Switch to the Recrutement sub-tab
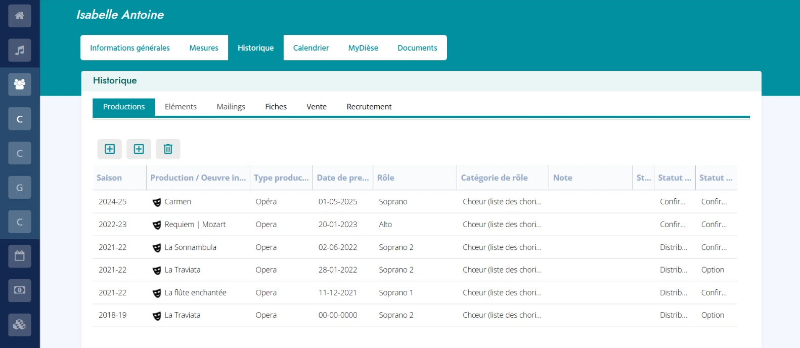Viewport: 800px width, 348px height. [369, 107]
